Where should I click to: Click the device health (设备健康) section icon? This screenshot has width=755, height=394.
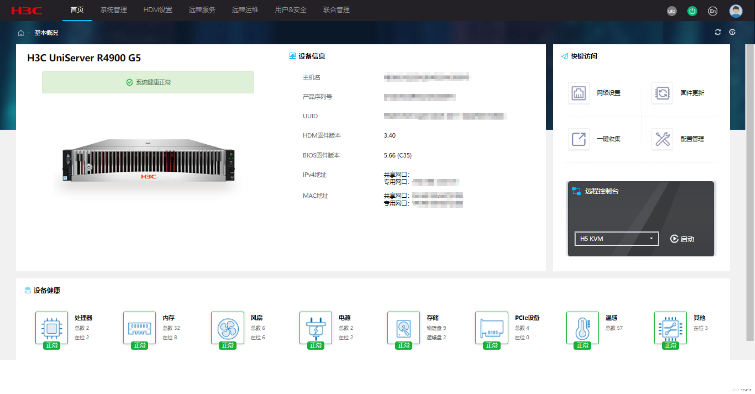pyautogui.click(x=28, y=290)
